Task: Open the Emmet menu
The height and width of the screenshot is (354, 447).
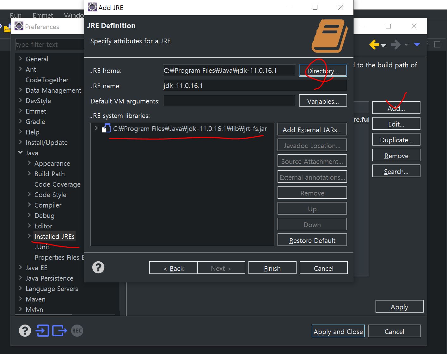Action: pyautogui.click(x=43, y=15)
